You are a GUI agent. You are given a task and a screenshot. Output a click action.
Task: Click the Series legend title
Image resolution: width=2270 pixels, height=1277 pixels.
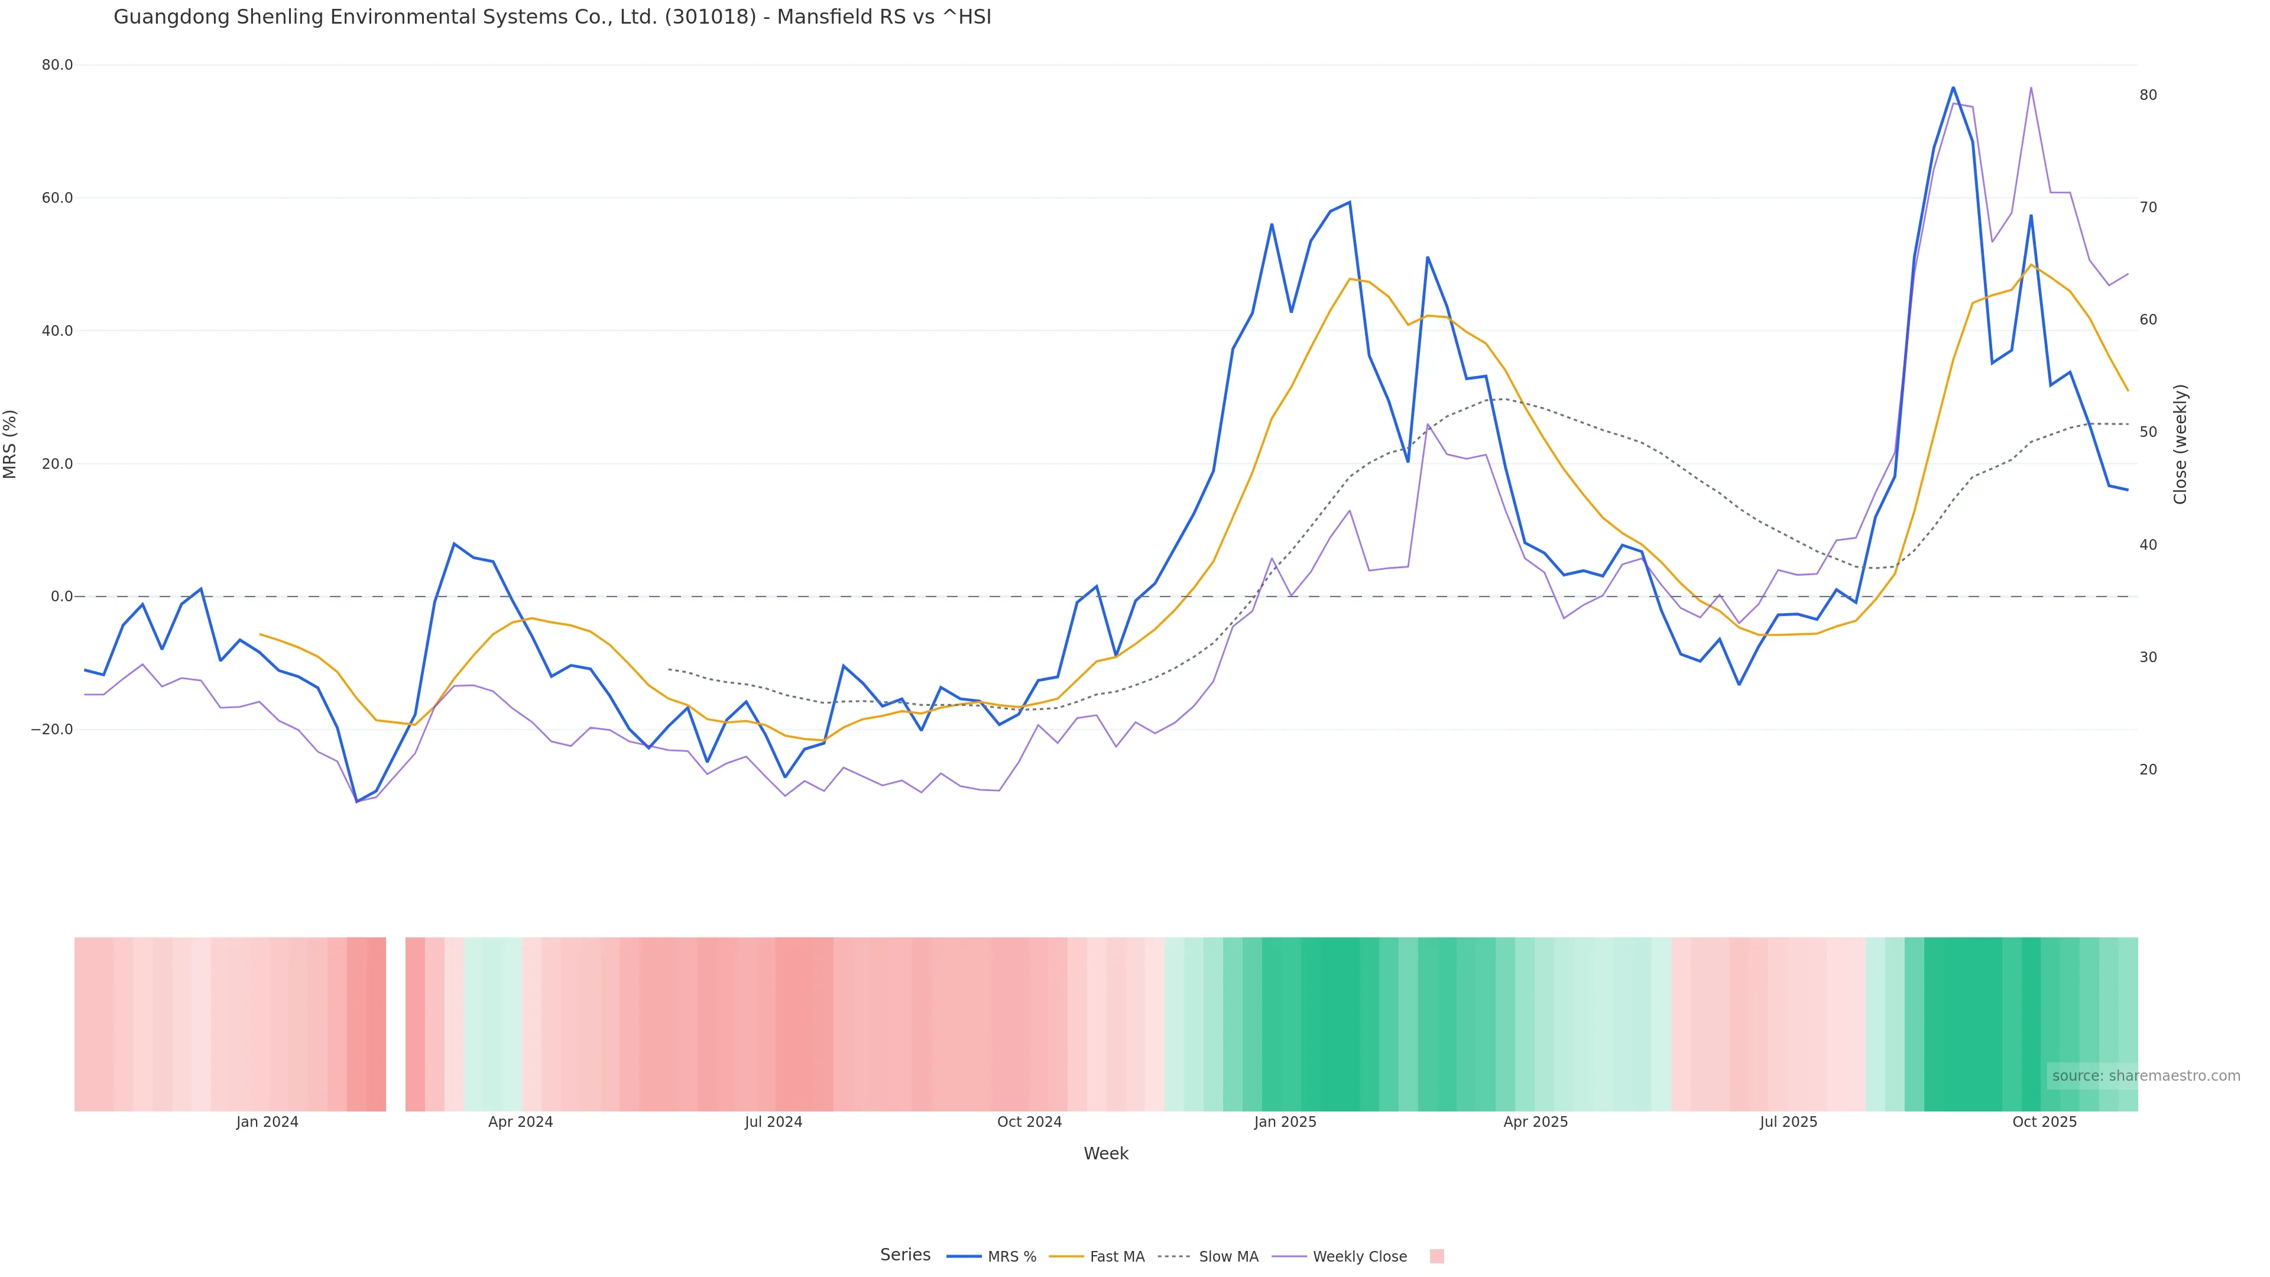(905, 1255)
